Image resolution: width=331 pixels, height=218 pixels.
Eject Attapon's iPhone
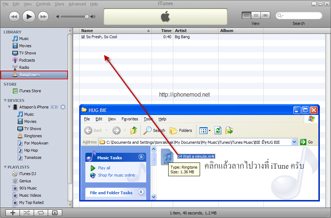(x=63, y=107)
